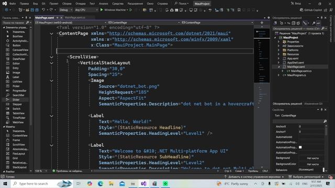The height and width of the screenshot is (188, 335).
Task: Open the Windows Machine target dropdown arrow
Action: click(127, 10)
